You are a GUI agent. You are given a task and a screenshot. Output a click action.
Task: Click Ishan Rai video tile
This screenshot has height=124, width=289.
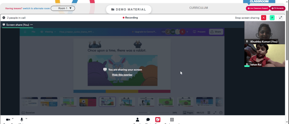pos(264,55)
